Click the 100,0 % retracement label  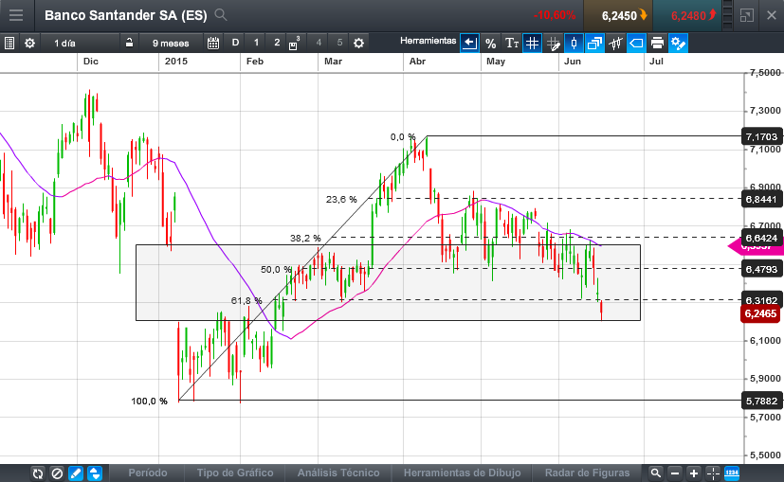[x=149, y=402]
